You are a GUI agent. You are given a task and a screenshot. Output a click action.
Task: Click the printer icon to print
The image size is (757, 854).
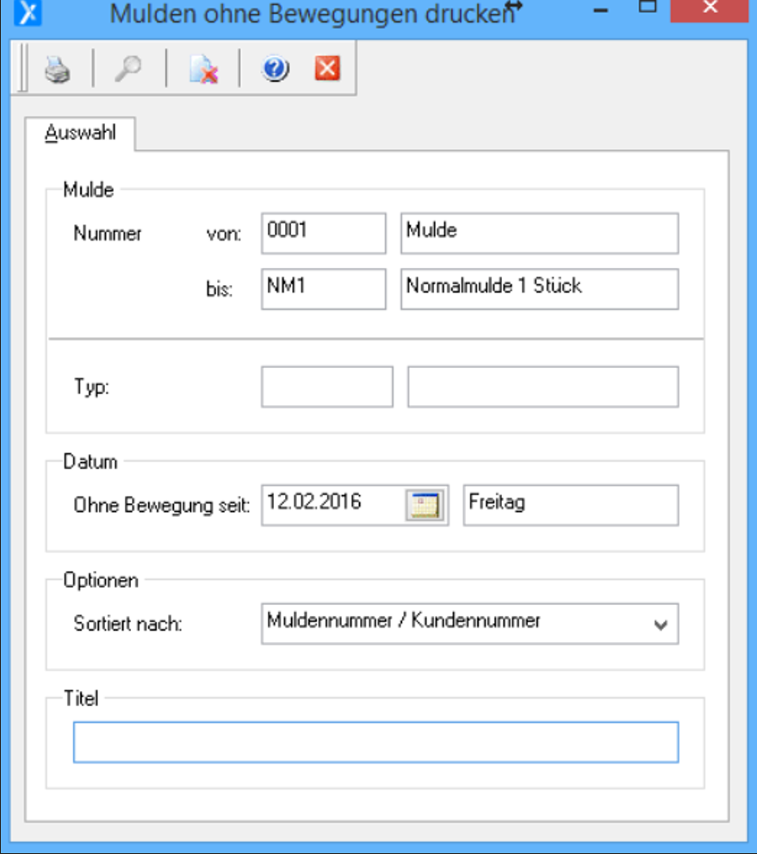[x=56, y=68]
